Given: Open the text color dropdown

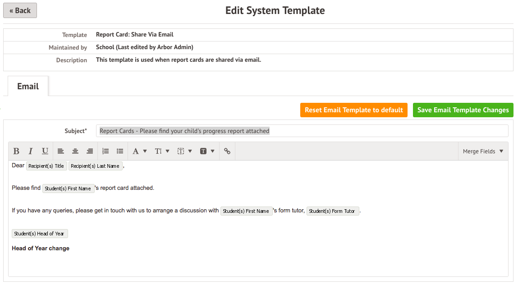Looking at the screenshot, I should point(184,152).
